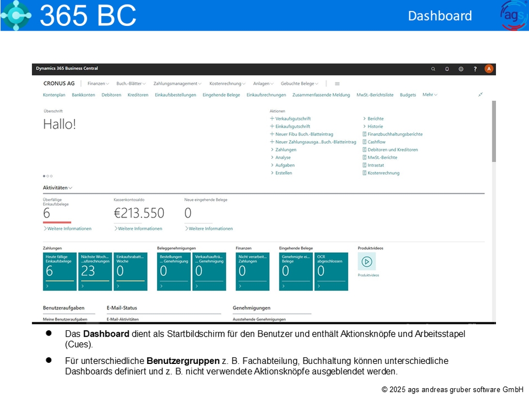Expand the Buch.-Blätter menu

[x=131, y=83]
